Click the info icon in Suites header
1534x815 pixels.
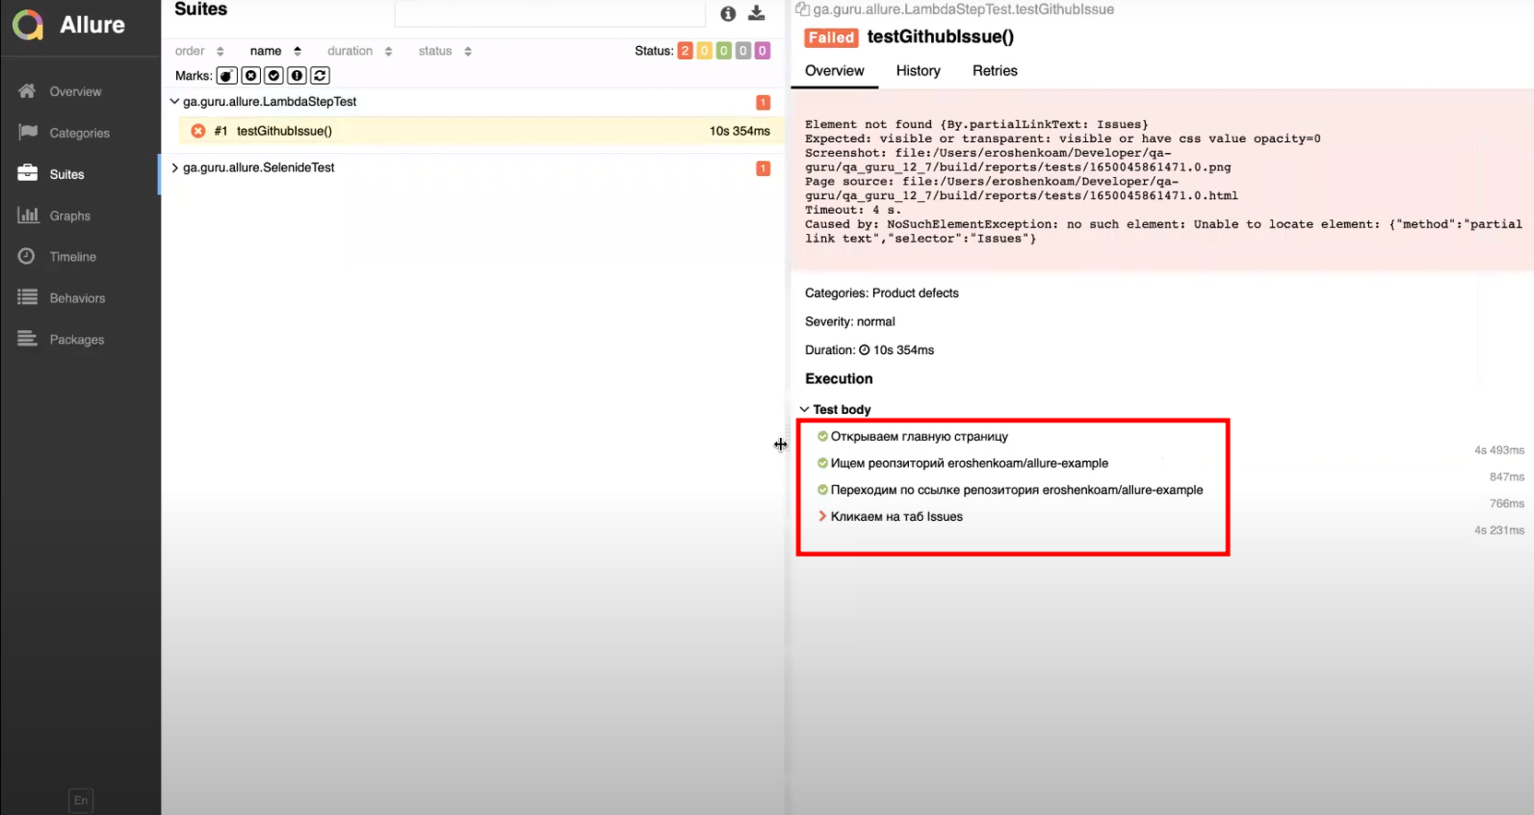[x=728, y=14]
